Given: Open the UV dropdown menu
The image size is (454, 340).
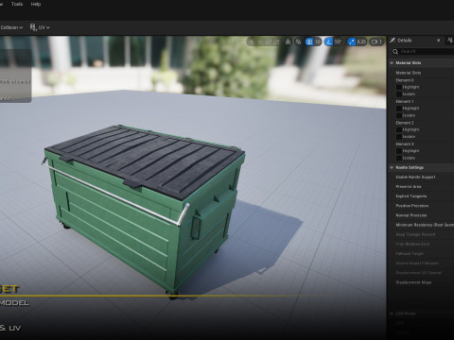Looking at the screenshot, I should click(44, 27).
